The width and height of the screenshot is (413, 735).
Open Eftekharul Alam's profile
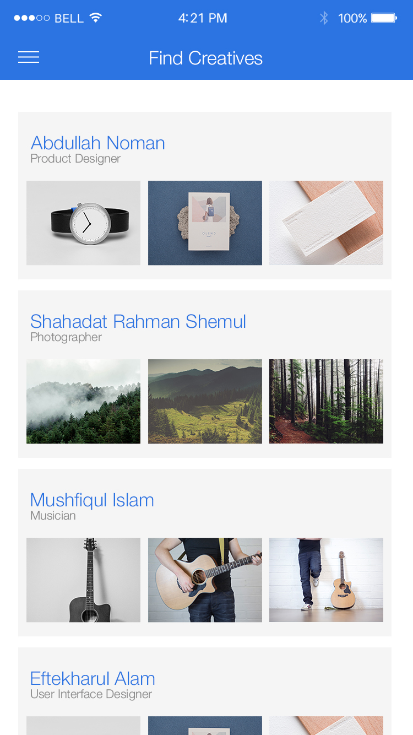tap(93, 679)
